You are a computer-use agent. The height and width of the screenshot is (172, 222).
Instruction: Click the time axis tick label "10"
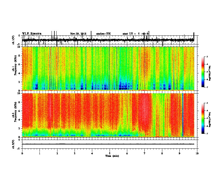coord(197,153)
